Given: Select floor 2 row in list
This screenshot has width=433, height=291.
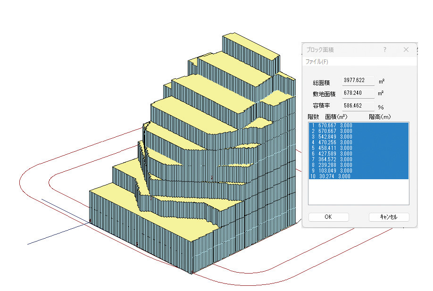Looking at the screenshot, I should coord(358,131).
